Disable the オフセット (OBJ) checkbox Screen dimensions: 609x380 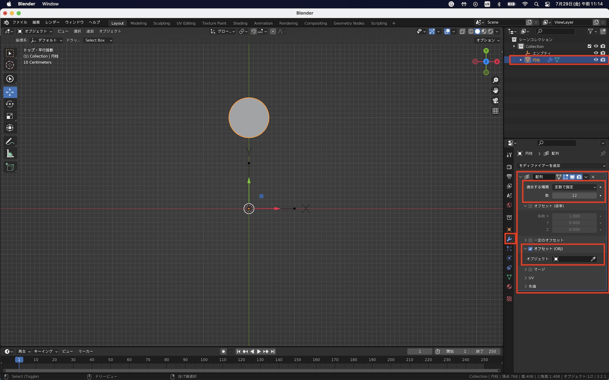point(530,249)
